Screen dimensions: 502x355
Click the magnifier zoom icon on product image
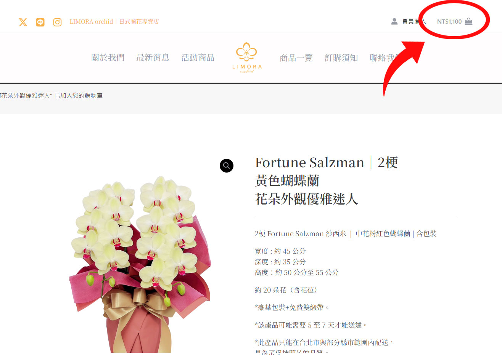(227, 165)
